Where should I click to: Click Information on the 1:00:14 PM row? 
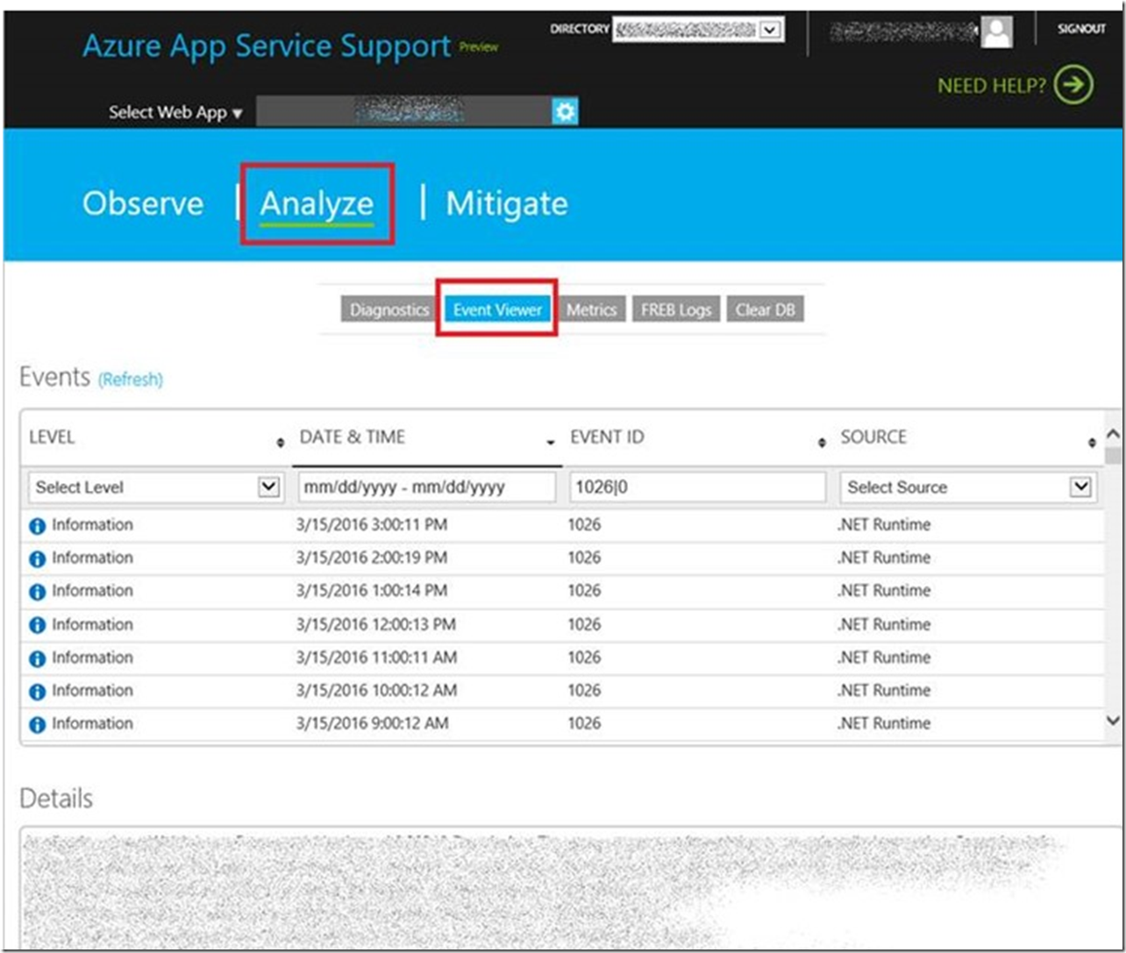pyautogui.click(x=92, y=591)
